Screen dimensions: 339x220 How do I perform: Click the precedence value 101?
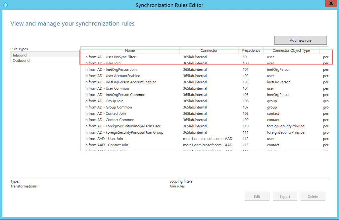pos(245,69)
